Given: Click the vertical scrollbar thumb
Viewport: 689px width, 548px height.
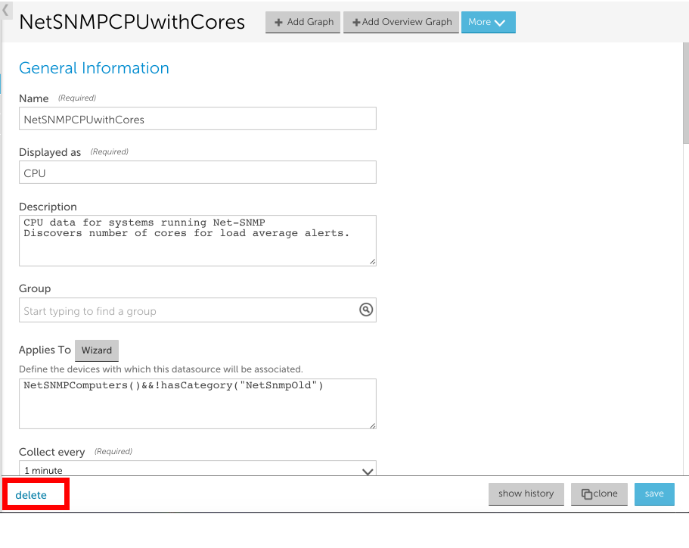Looking at the screenshot, I should (x=686, y=93).
